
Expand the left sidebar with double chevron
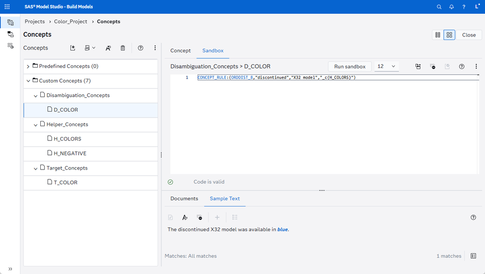(10, 269)
